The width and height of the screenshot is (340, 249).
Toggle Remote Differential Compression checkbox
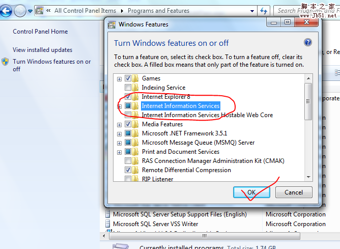point(128,170)
